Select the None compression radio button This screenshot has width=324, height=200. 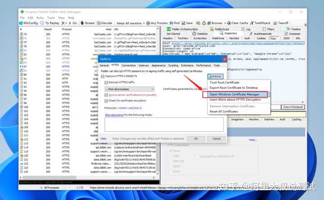pyautogui.click(x=171, y=151)
